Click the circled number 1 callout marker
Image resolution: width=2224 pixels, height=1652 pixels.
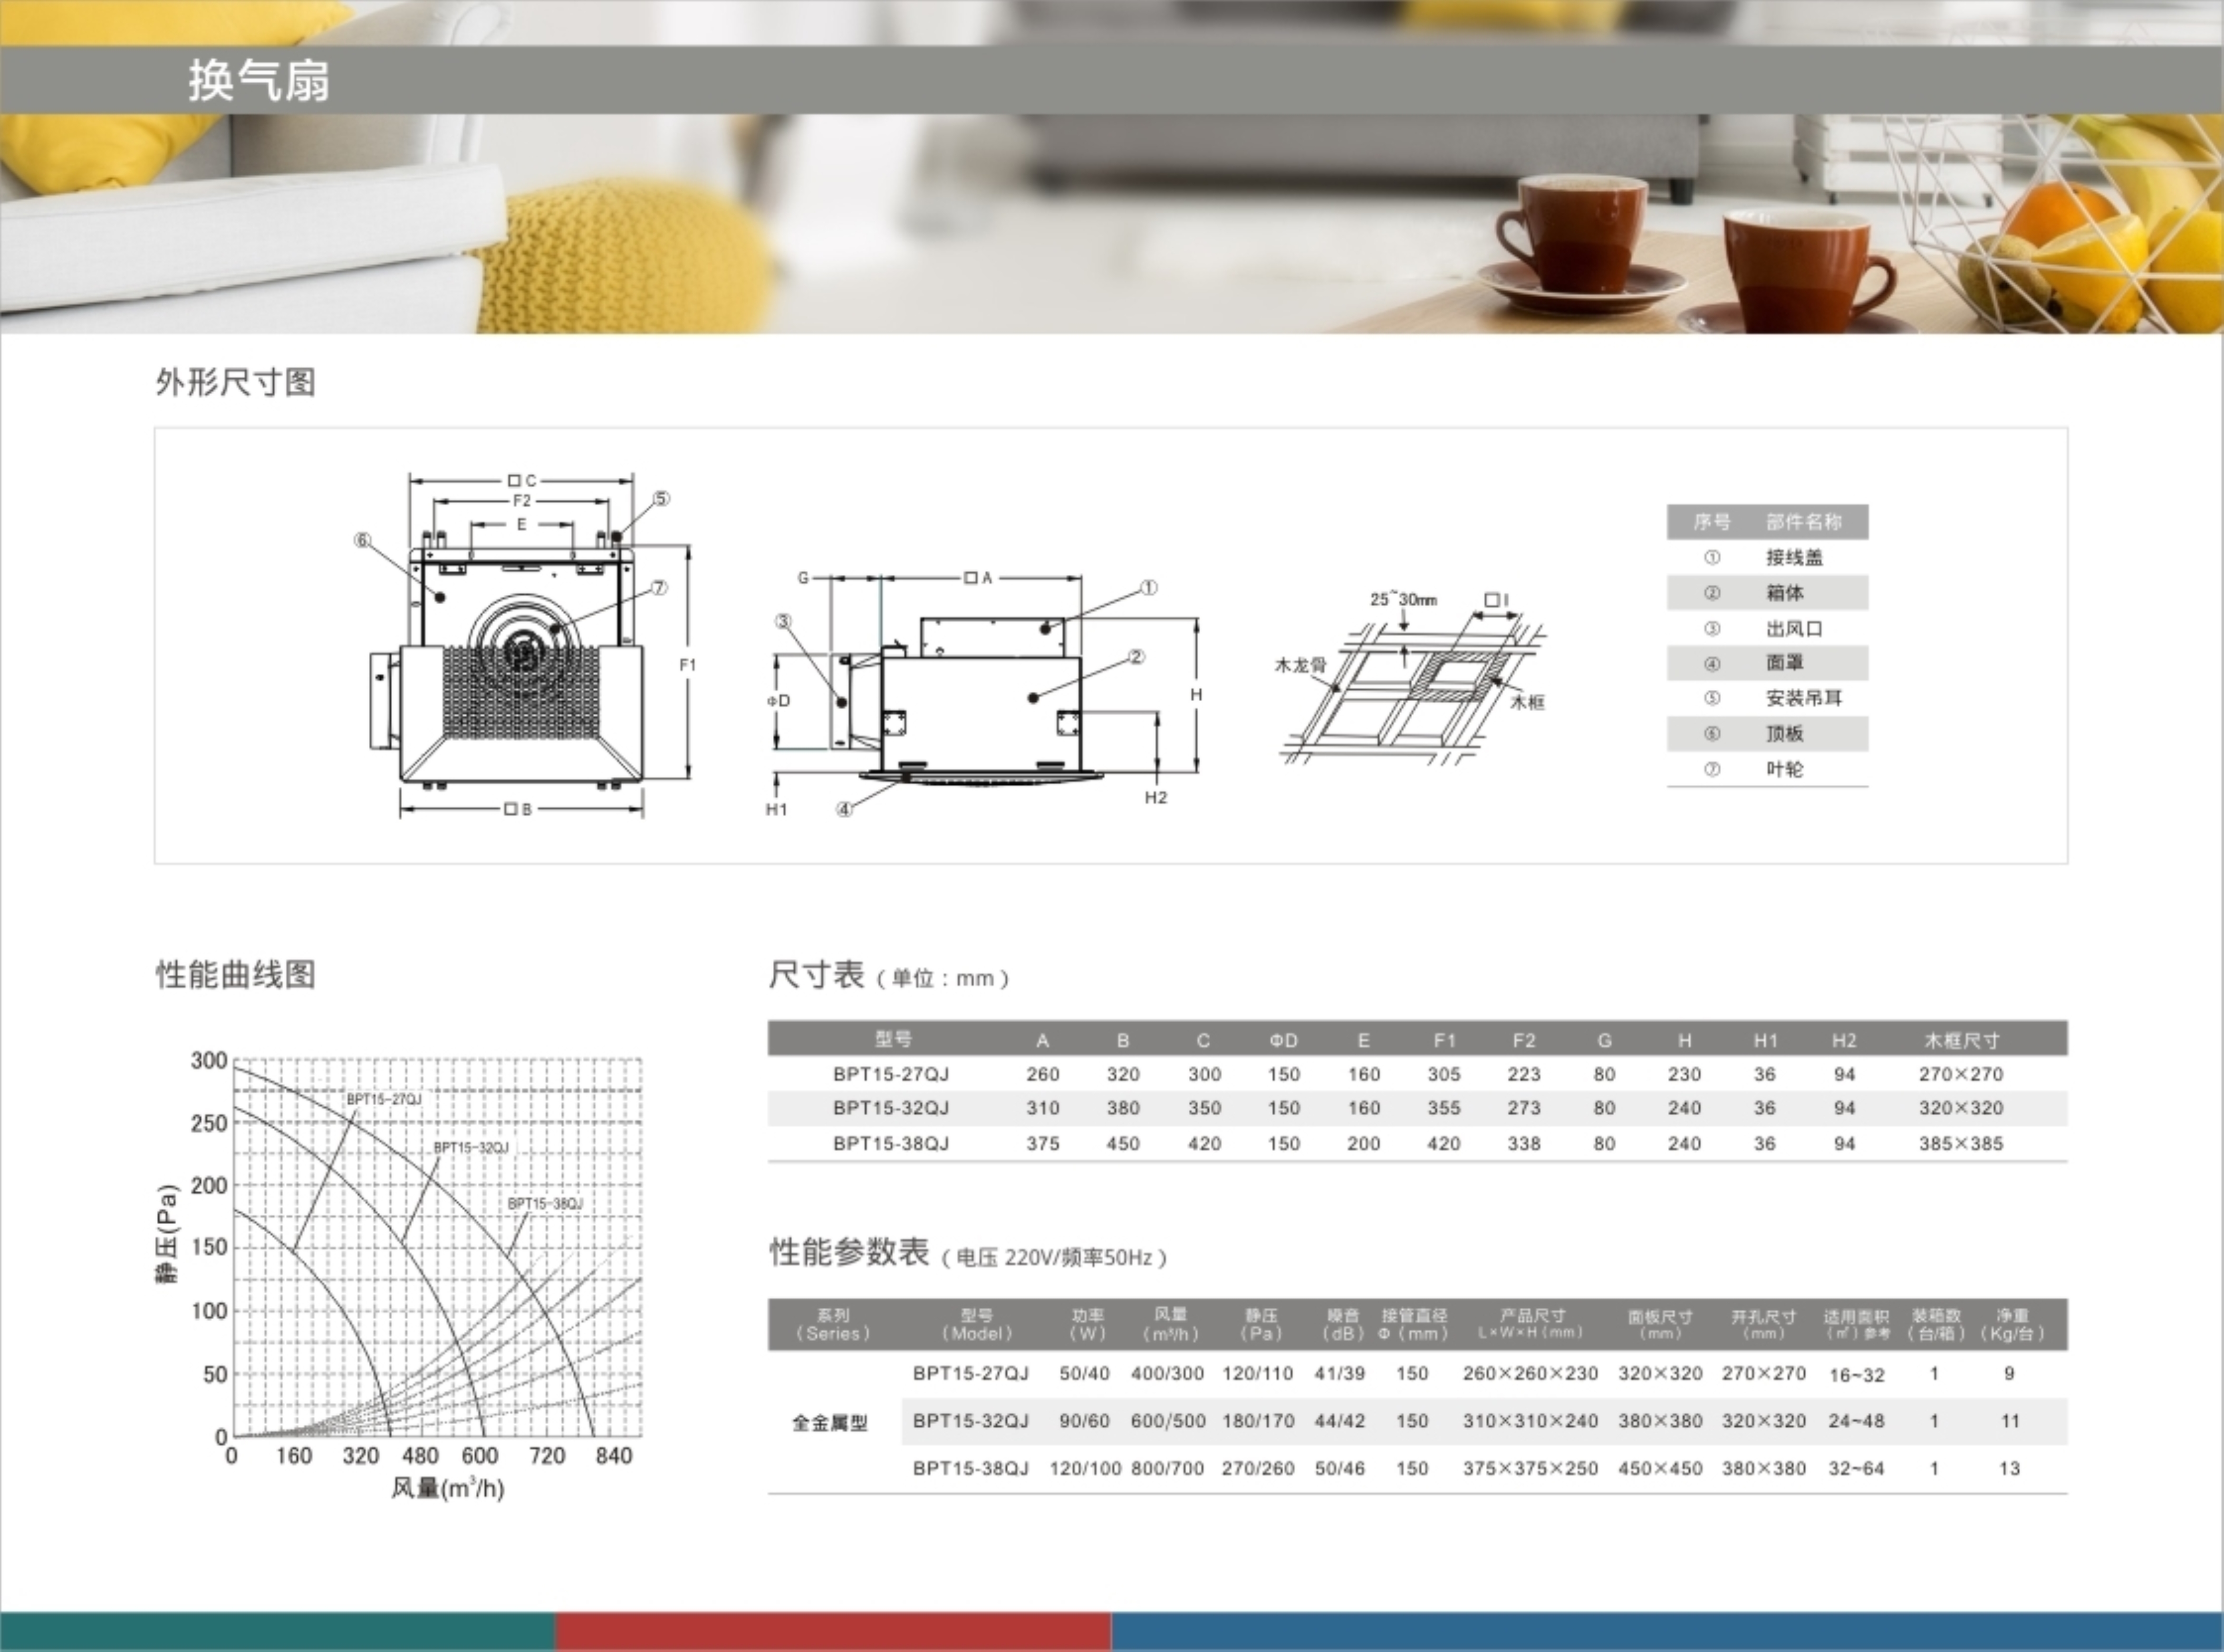[1148, 588]
